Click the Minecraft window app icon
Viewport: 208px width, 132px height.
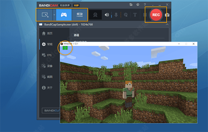[62, 44]
